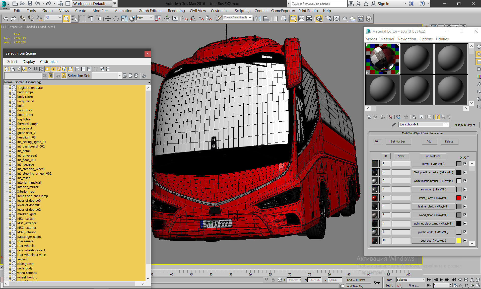Click the Add sub-material button

coord(429,141)
